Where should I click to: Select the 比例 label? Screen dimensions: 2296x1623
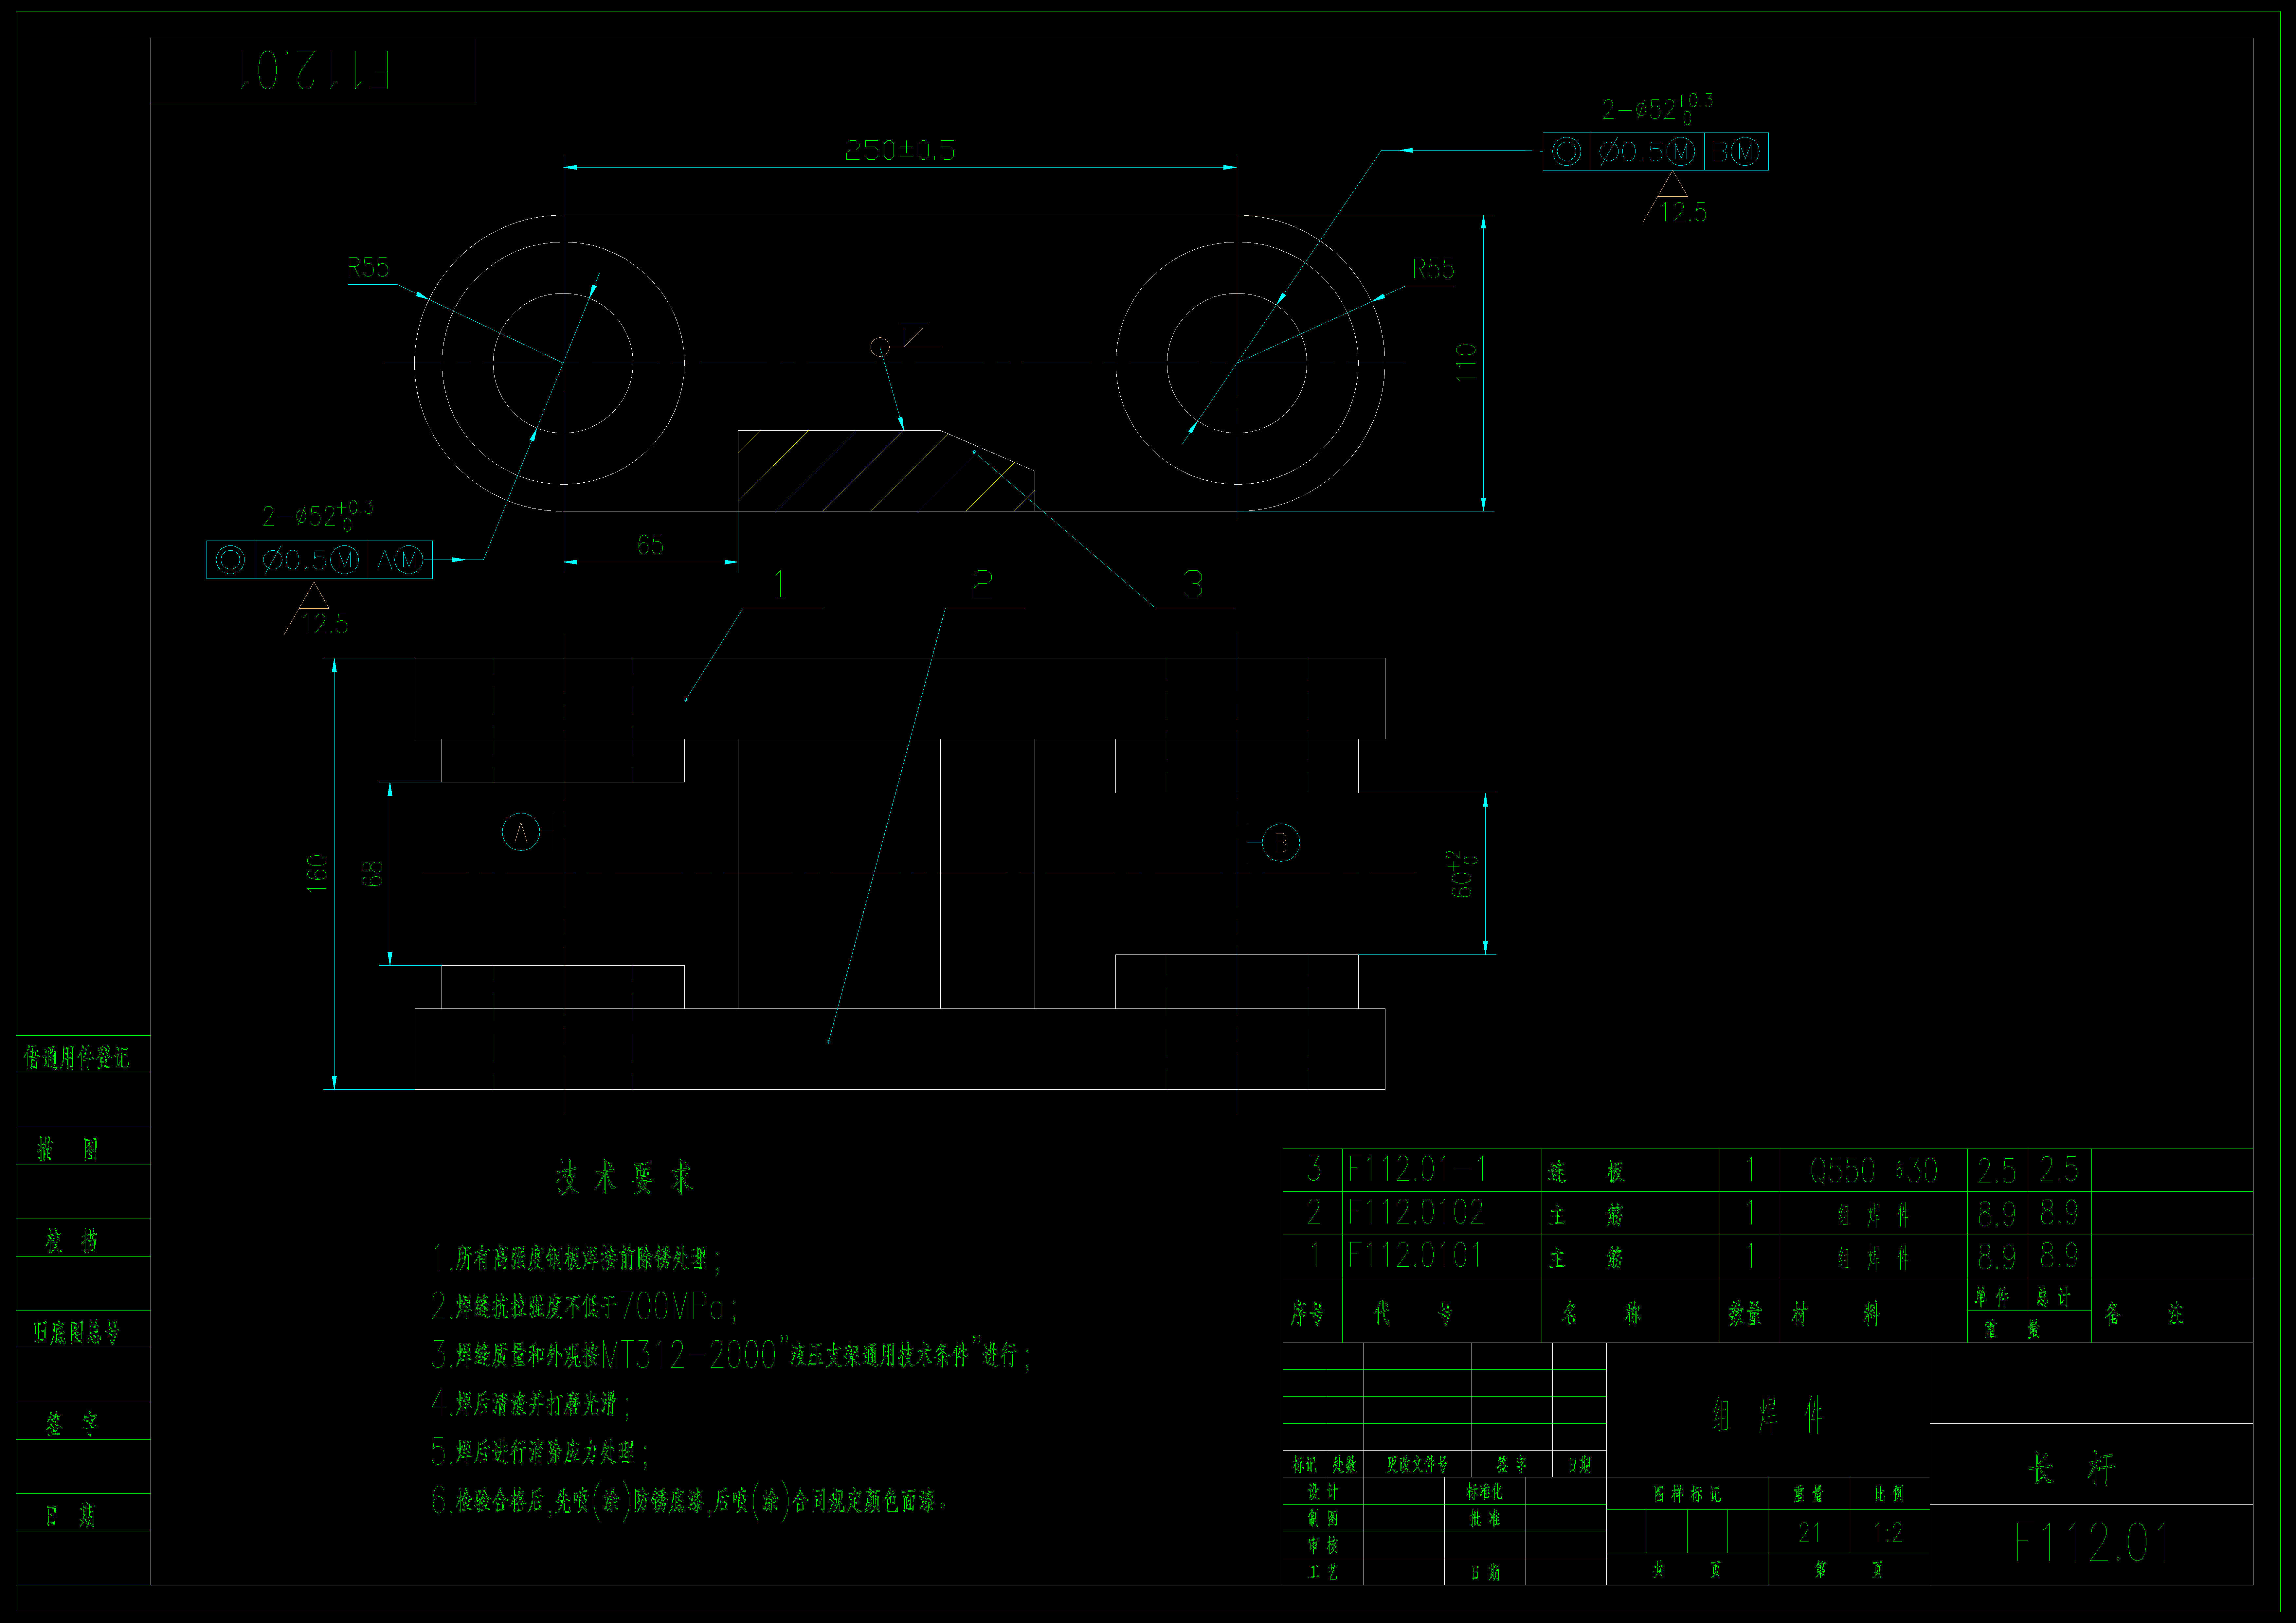pos(1889,1494)
